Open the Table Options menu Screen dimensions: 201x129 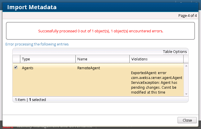tap(175, 51)
